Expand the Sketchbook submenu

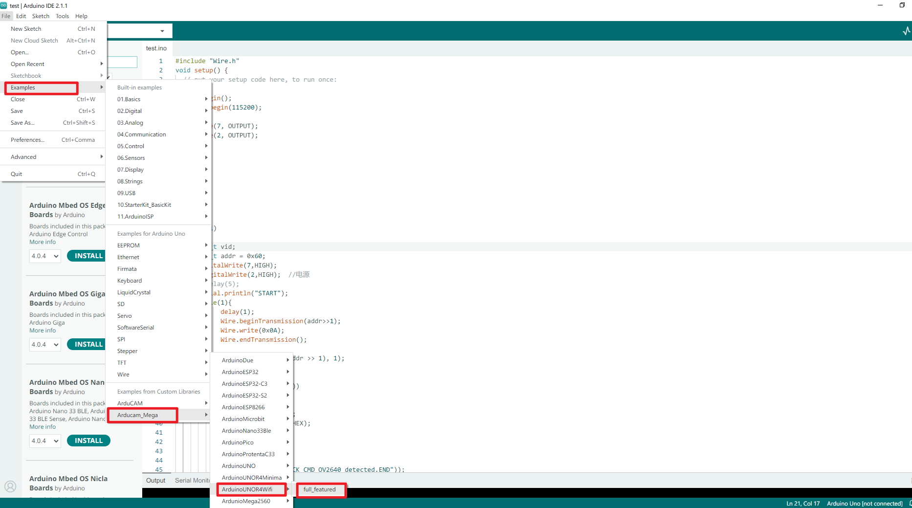pyautogui.click(x=53, y=76)
